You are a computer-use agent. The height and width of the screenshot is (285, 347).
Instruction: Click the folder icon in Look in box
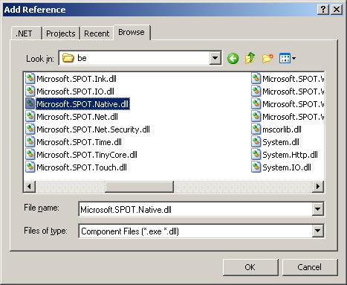68,58
